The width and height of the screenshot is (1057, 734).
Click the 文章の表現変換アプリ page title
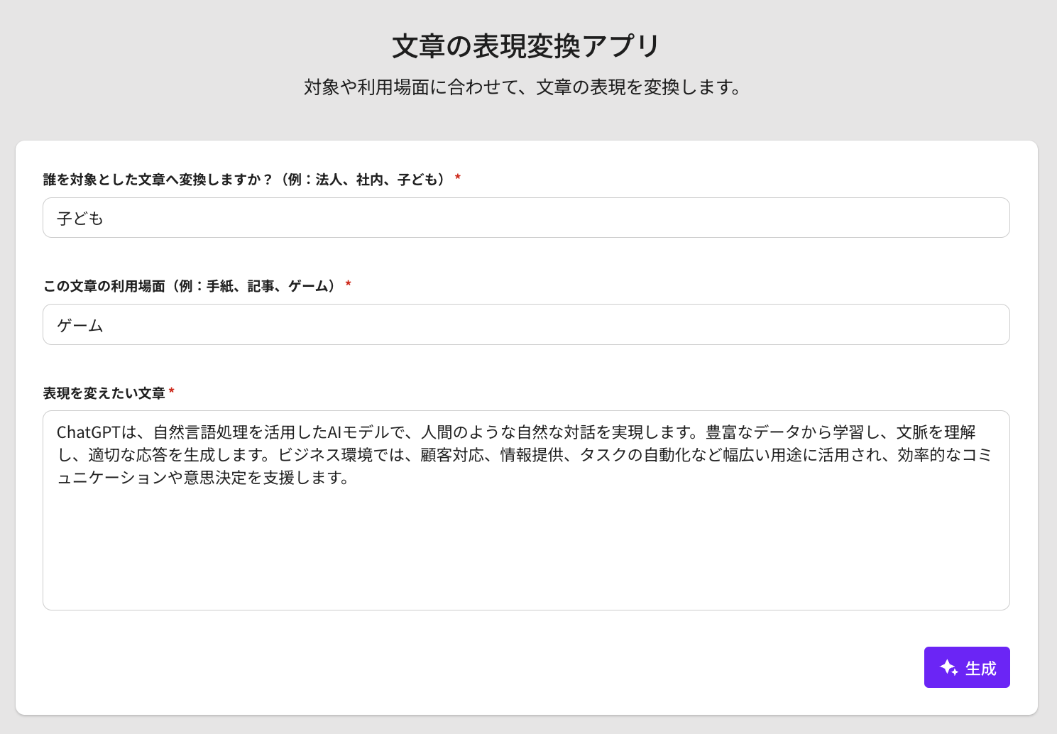tap(526, 46)
